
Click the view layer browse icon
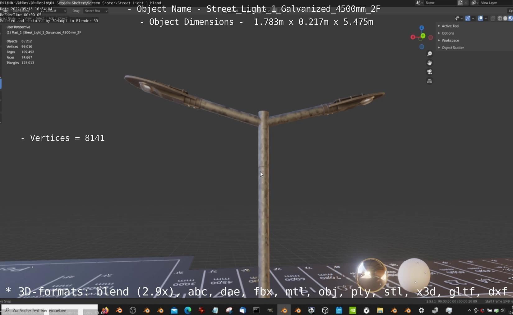coord(475,2)
